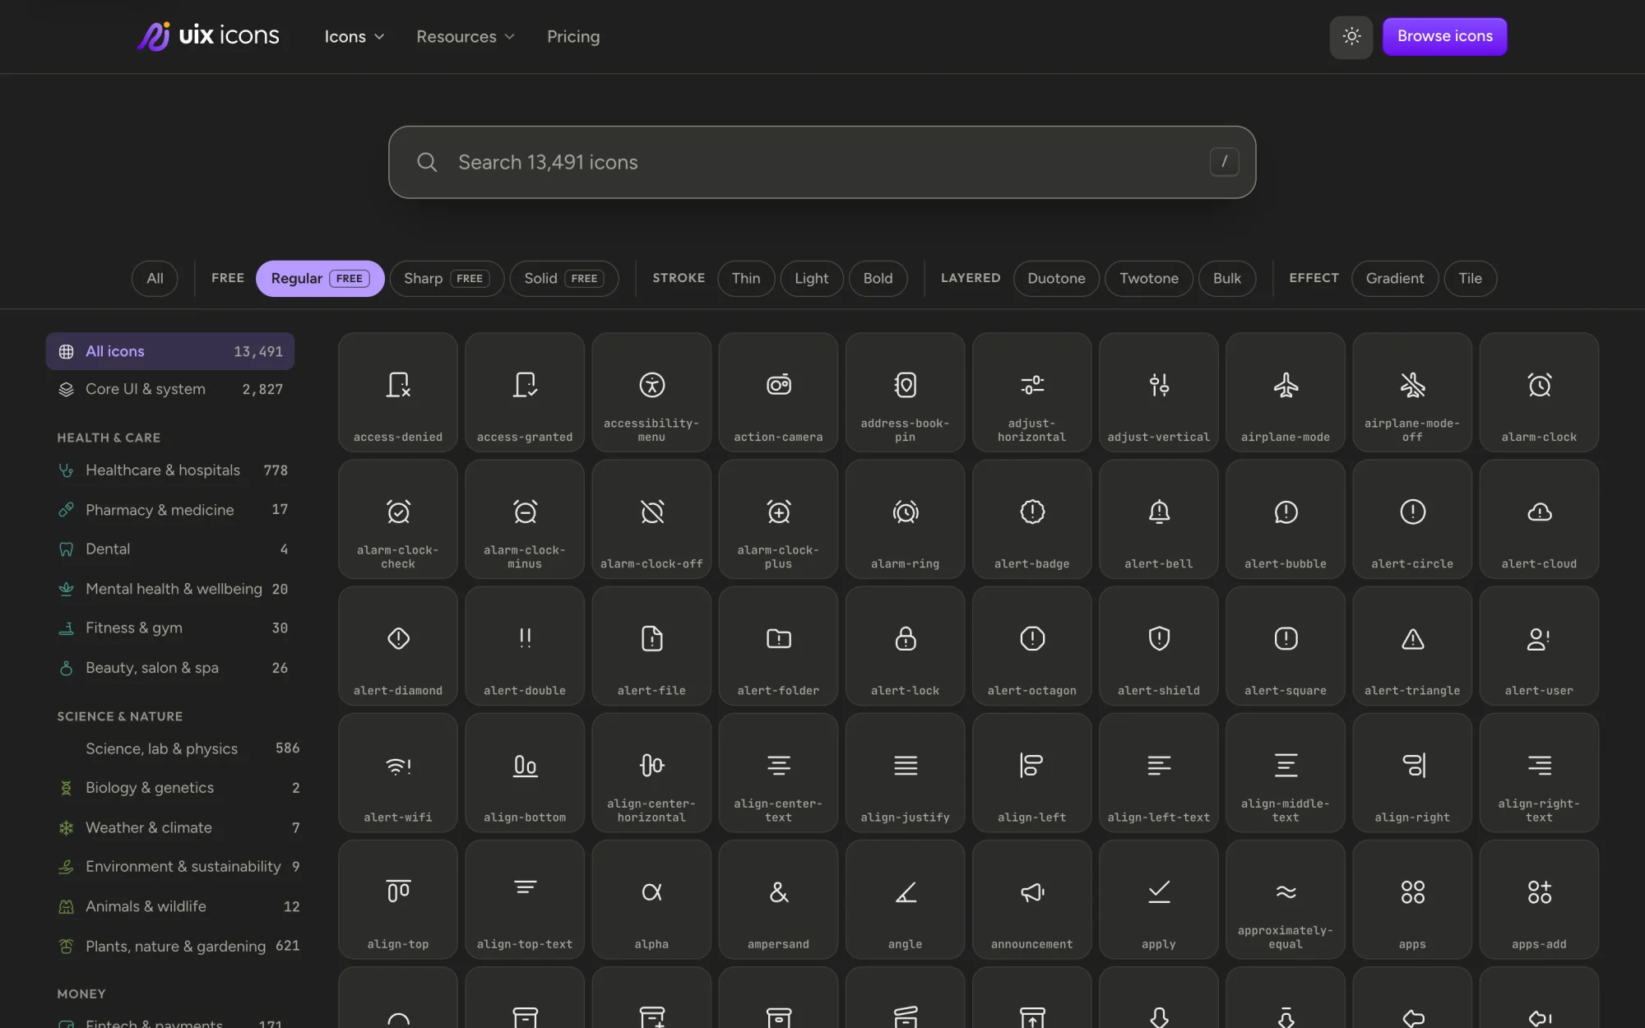Click the slash shortcut key badge
The image size is (1645, 1028).
(1224, 162)
